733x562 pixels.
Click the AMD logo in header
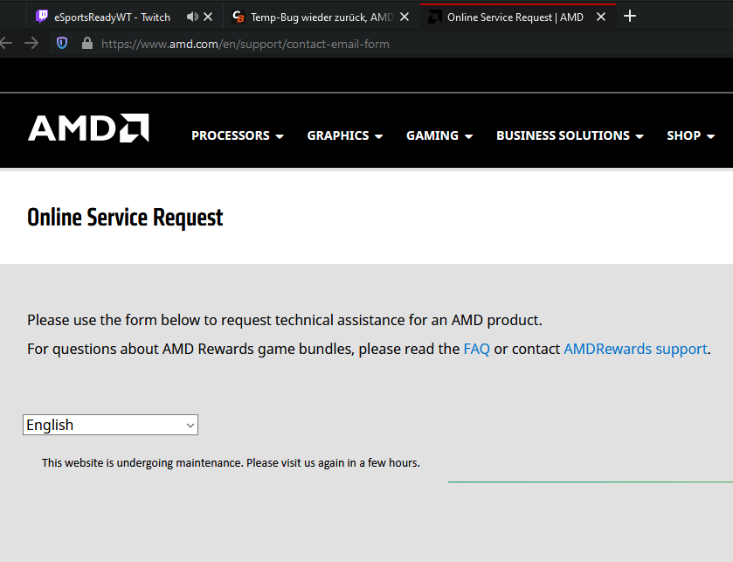tap(88, 128)
